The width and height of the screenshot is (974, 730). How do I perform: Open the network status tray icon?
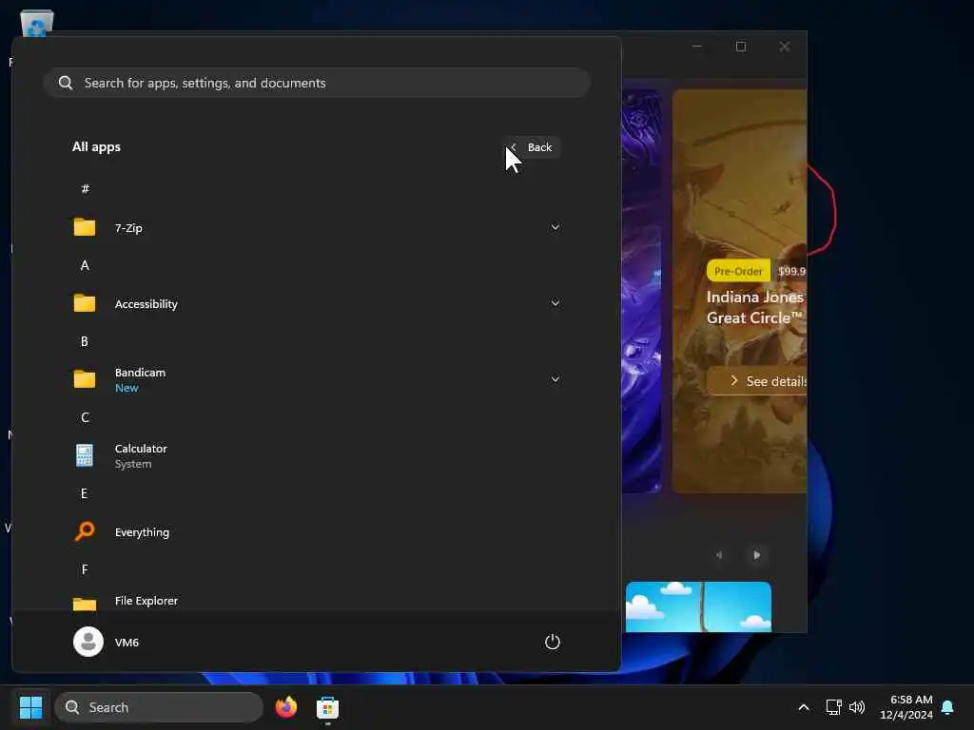pos(833,707)
